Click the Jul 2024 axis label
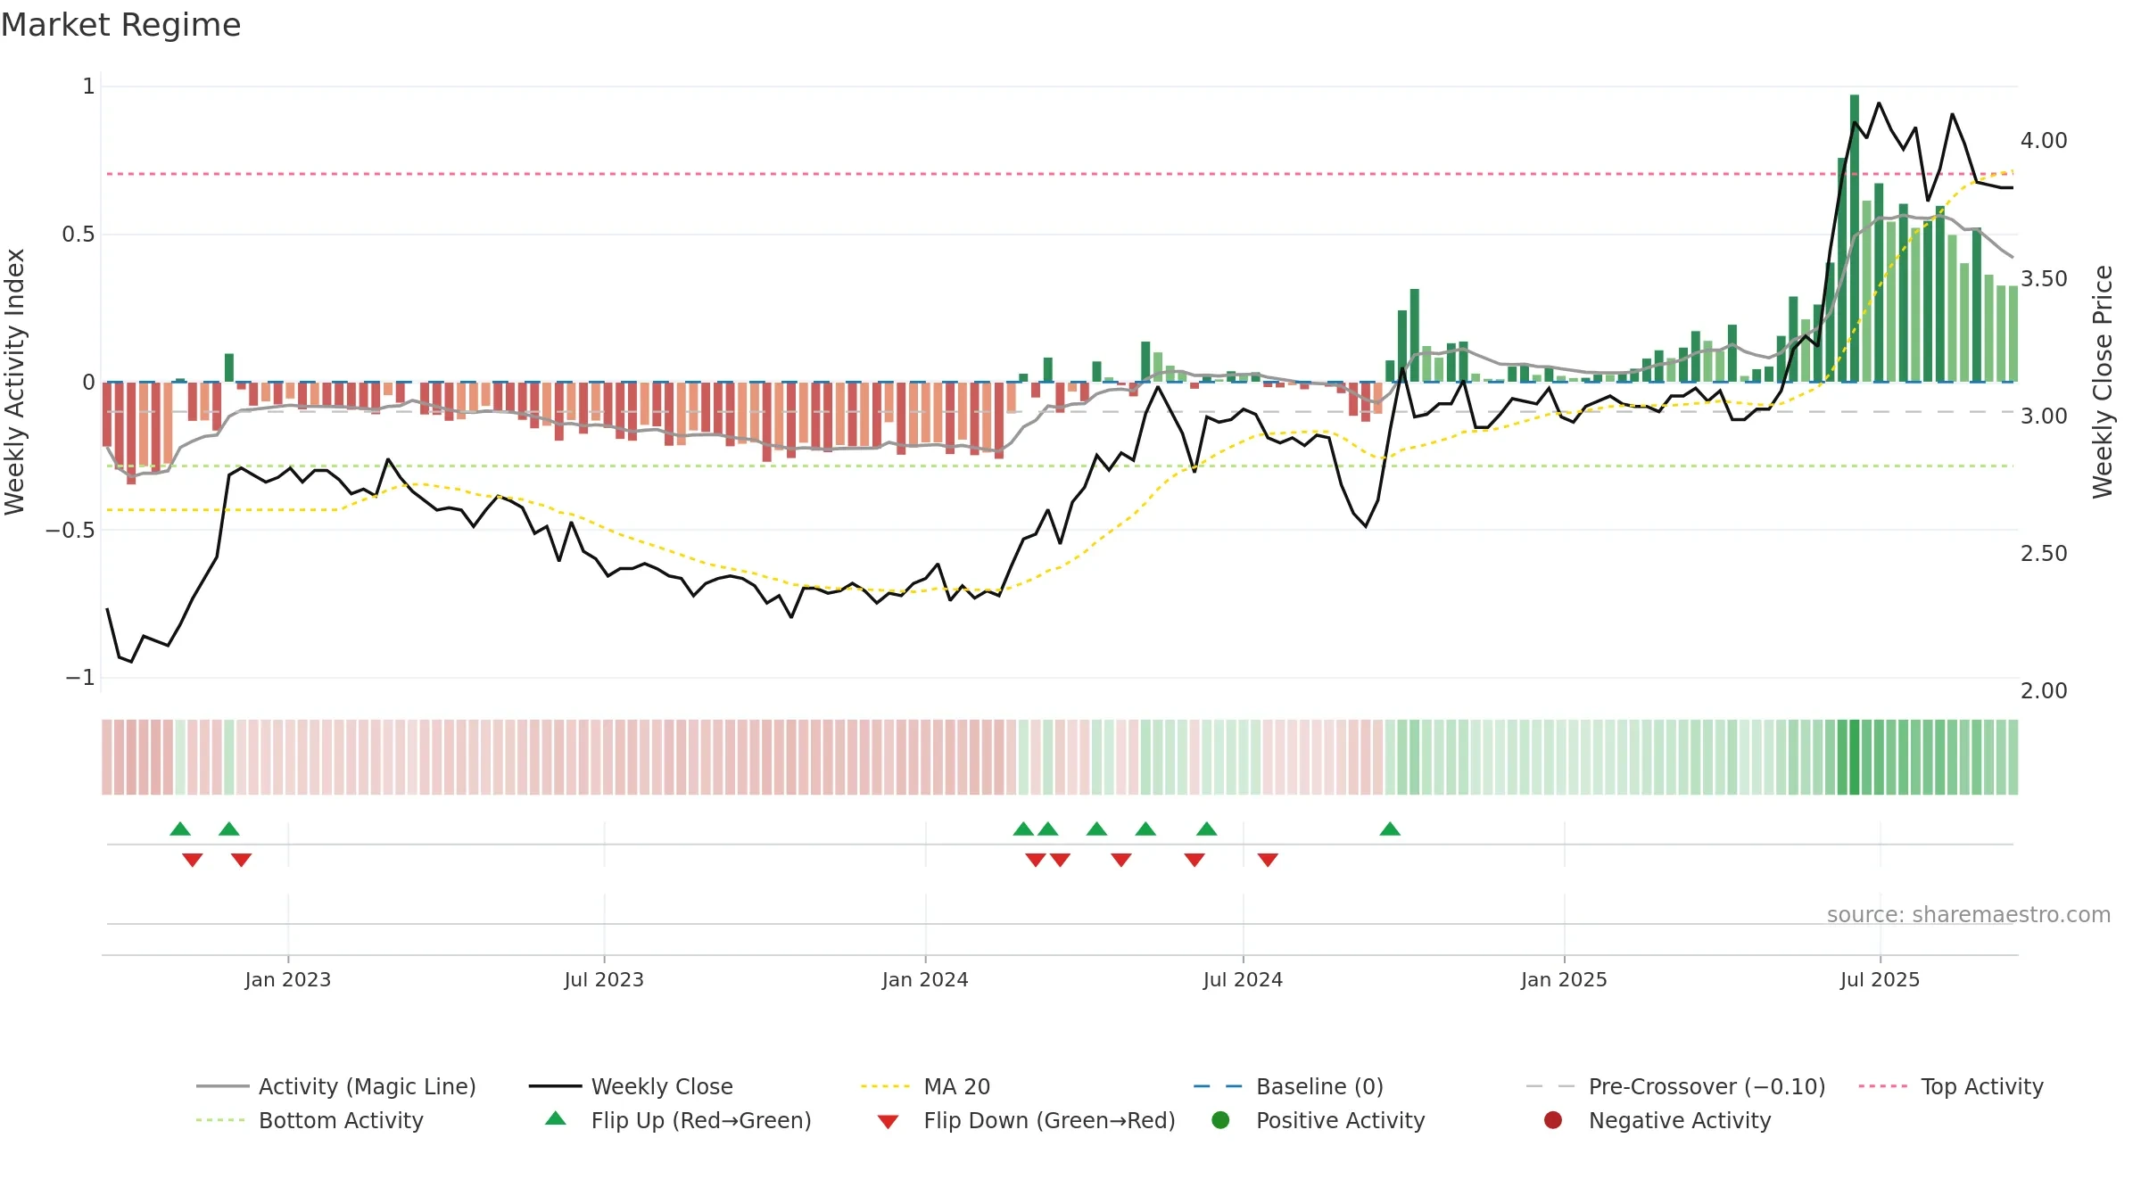This screenshot has height=1204, width=2141. pos(1243,979)
